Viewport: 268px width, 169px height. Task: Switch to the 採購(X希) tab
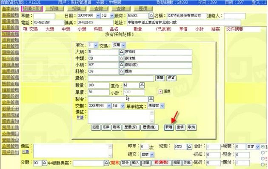coord(32,9)
